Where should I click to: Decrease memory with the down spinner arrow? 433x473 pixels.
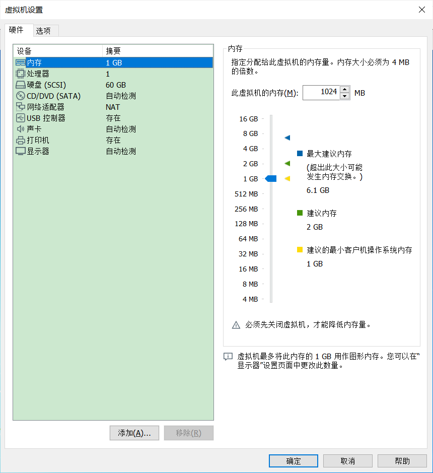point(344,96)
